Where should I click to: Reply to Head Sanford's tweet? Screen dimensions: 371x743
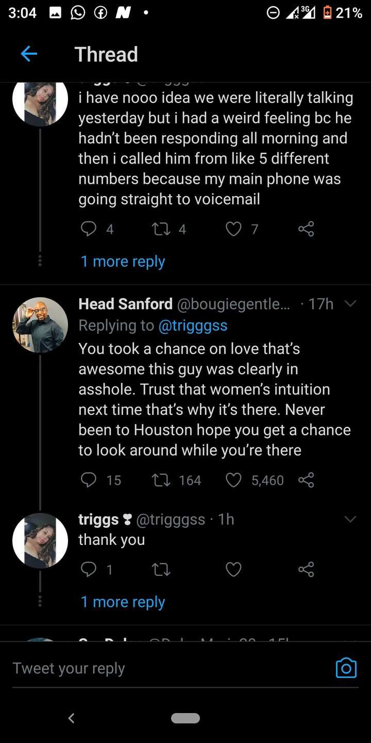[x=89, y=480]
